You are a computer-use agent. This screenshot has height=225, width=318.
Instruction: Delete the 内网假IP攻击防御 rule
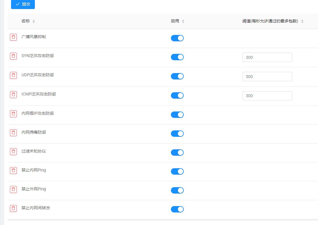tap(13, 114)
